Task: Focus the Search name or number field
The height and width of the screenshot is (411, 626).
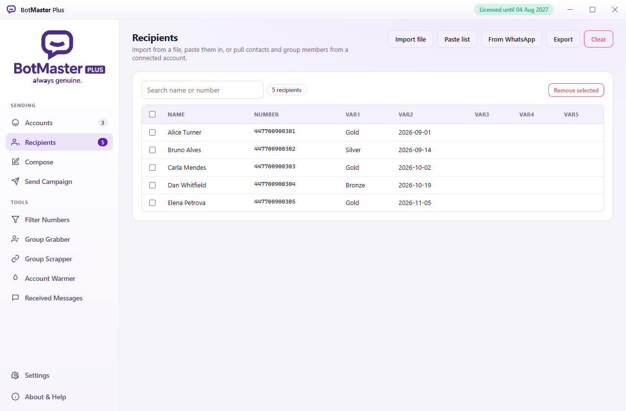Action: pyautogui.click(x=202, y=90)
